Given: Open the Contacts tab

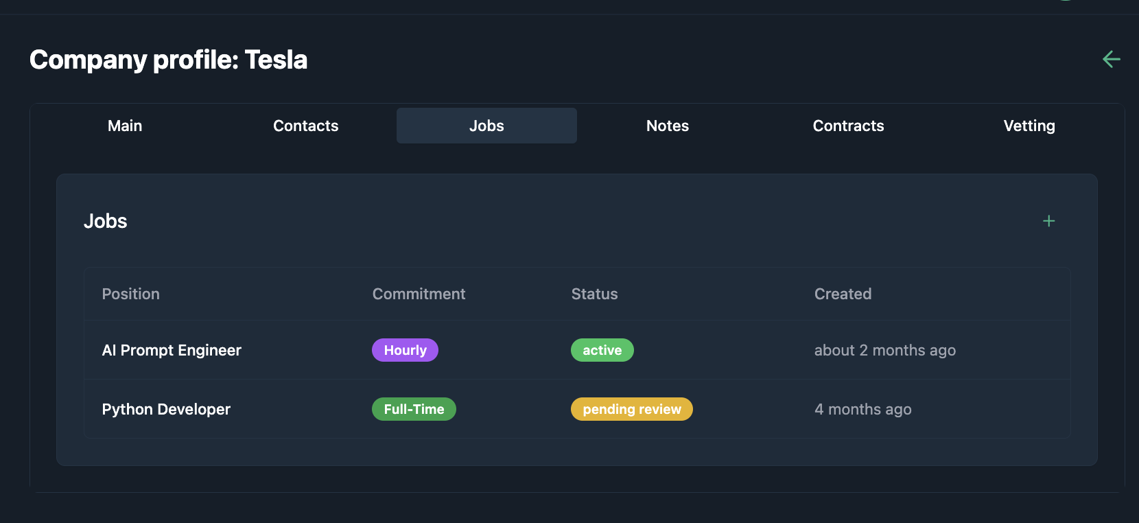Looking at the screenshot, I should 306,126.
